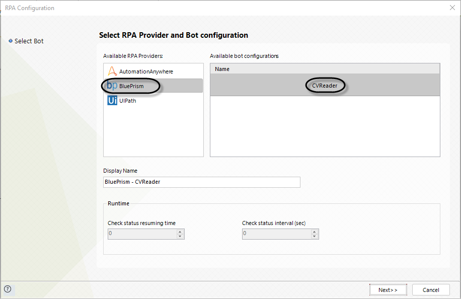Click the Runtime group label
The image size is (461, 299).
(118, 203)
